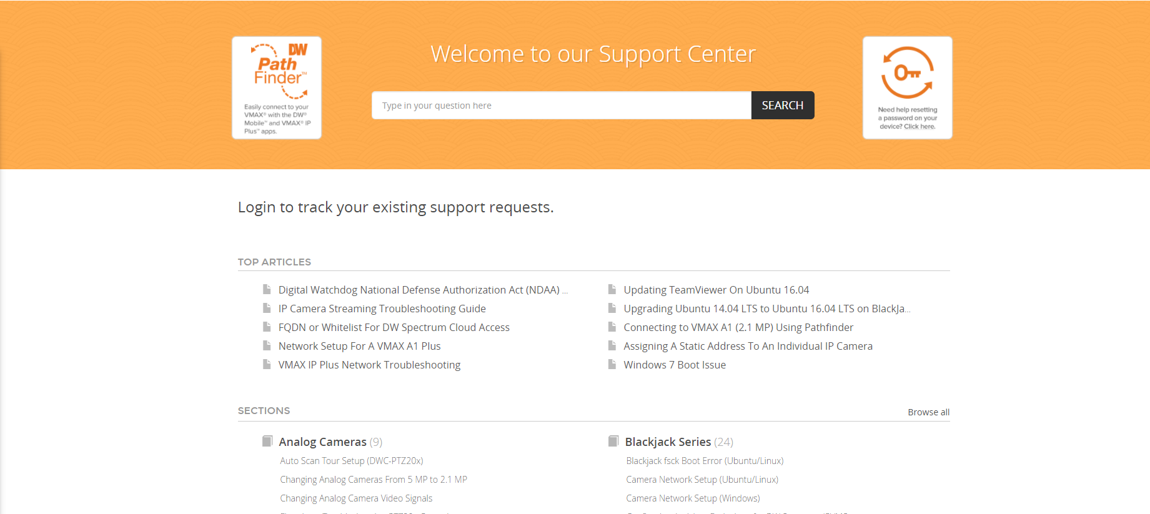Click the Analog Cameras book icon
This screenshot has width=1150, height=514.
(267, 441)
